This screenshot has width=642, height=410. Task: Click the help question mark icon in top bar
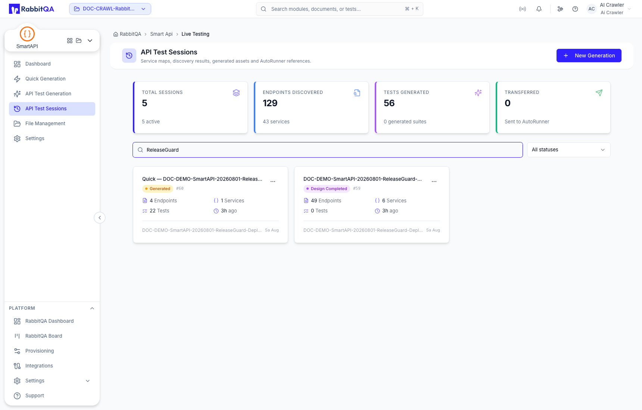[575, 9]
